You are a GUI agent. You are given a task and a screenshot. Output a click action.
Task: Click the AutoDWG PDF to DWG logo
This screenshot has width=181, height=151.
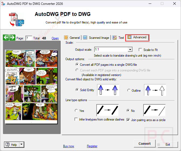click(x=16, y=20)
